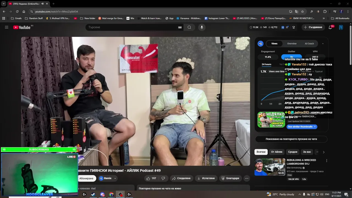Switch to the Overview tab in vidIQ
This screenshot has height=198, width=352.
(x=292, y=43)
